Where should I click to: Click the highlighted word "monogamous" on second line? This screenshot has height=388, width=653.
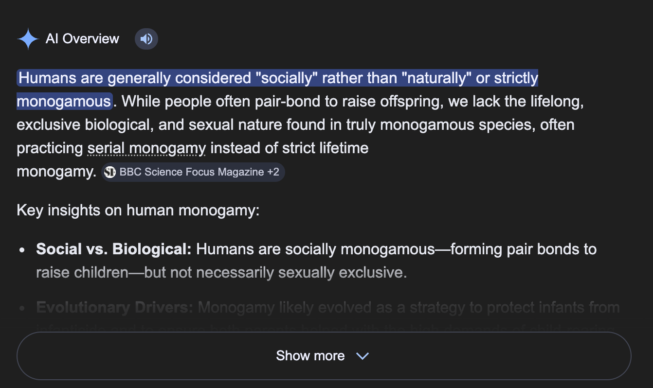[x=64, y=102]
